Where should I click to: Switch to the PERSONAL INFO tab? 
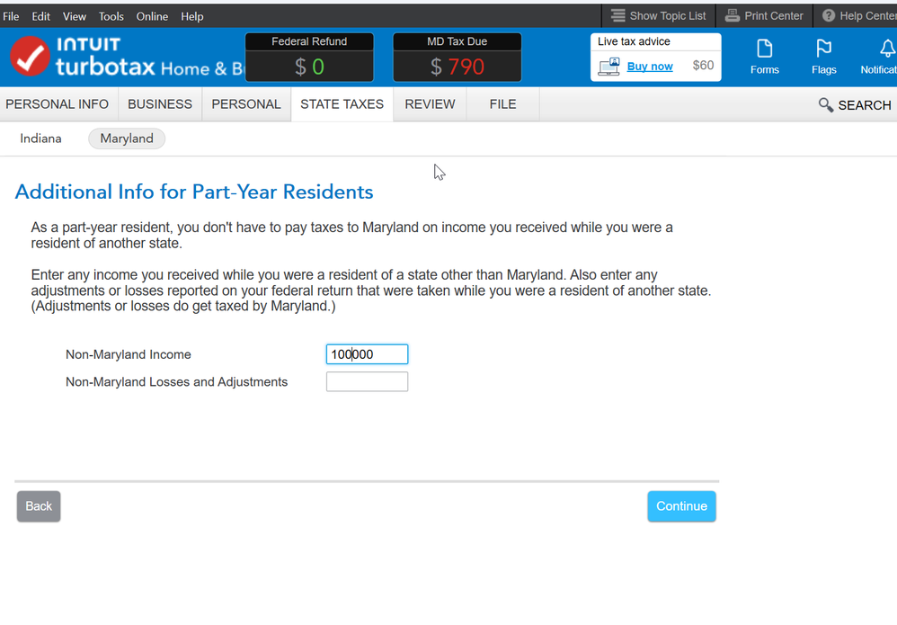coord(58,104)
